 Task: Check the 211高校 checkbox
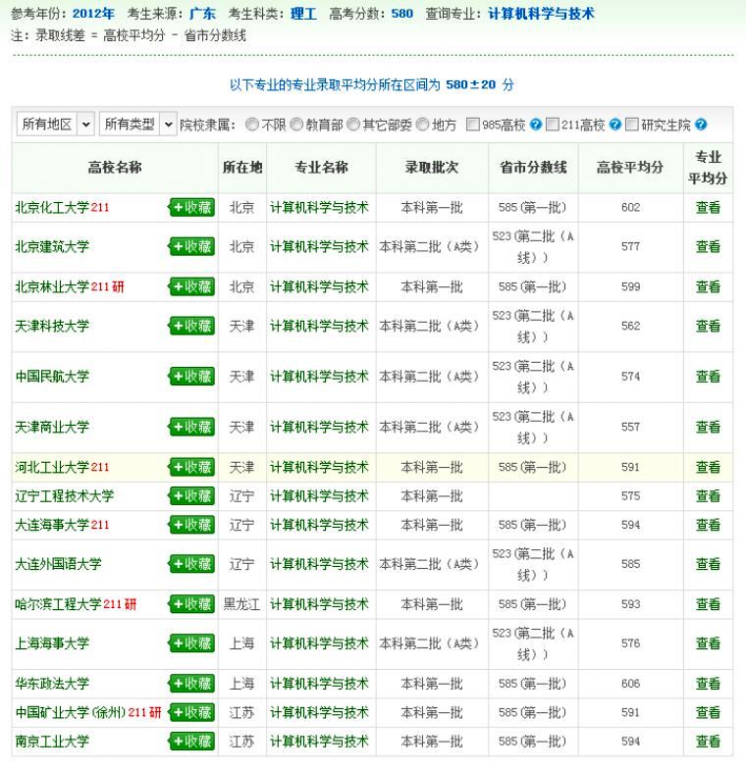pos(552,125)
